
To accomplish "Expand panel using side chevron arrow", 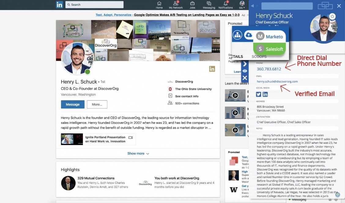I will [245, 64].
